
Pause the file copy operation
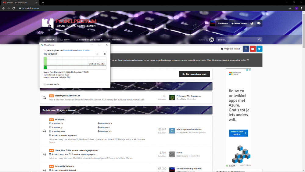pyautogui.click(x=98, y=54)
